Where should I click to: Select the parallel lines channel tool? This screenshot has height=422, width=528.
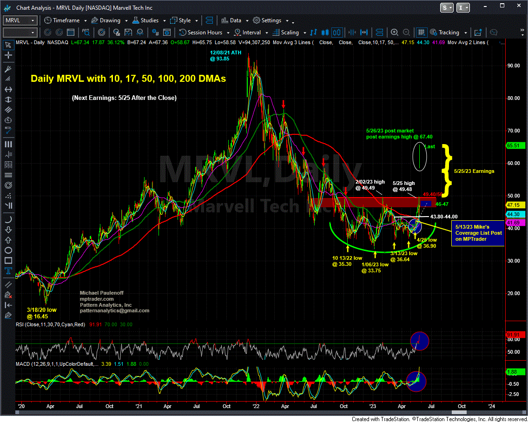[x=8, y=110]
